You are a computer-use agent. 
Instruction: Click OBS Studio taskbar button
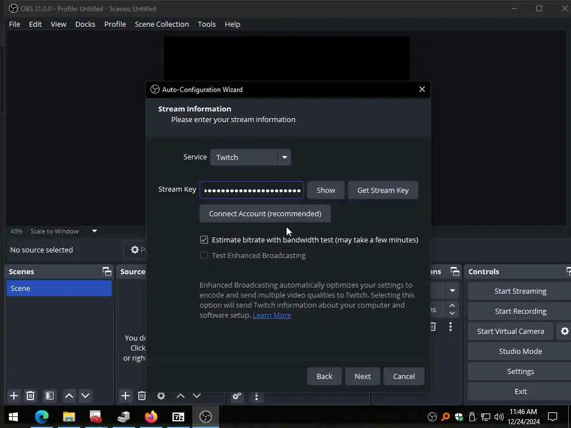click(x=205, y=417)
